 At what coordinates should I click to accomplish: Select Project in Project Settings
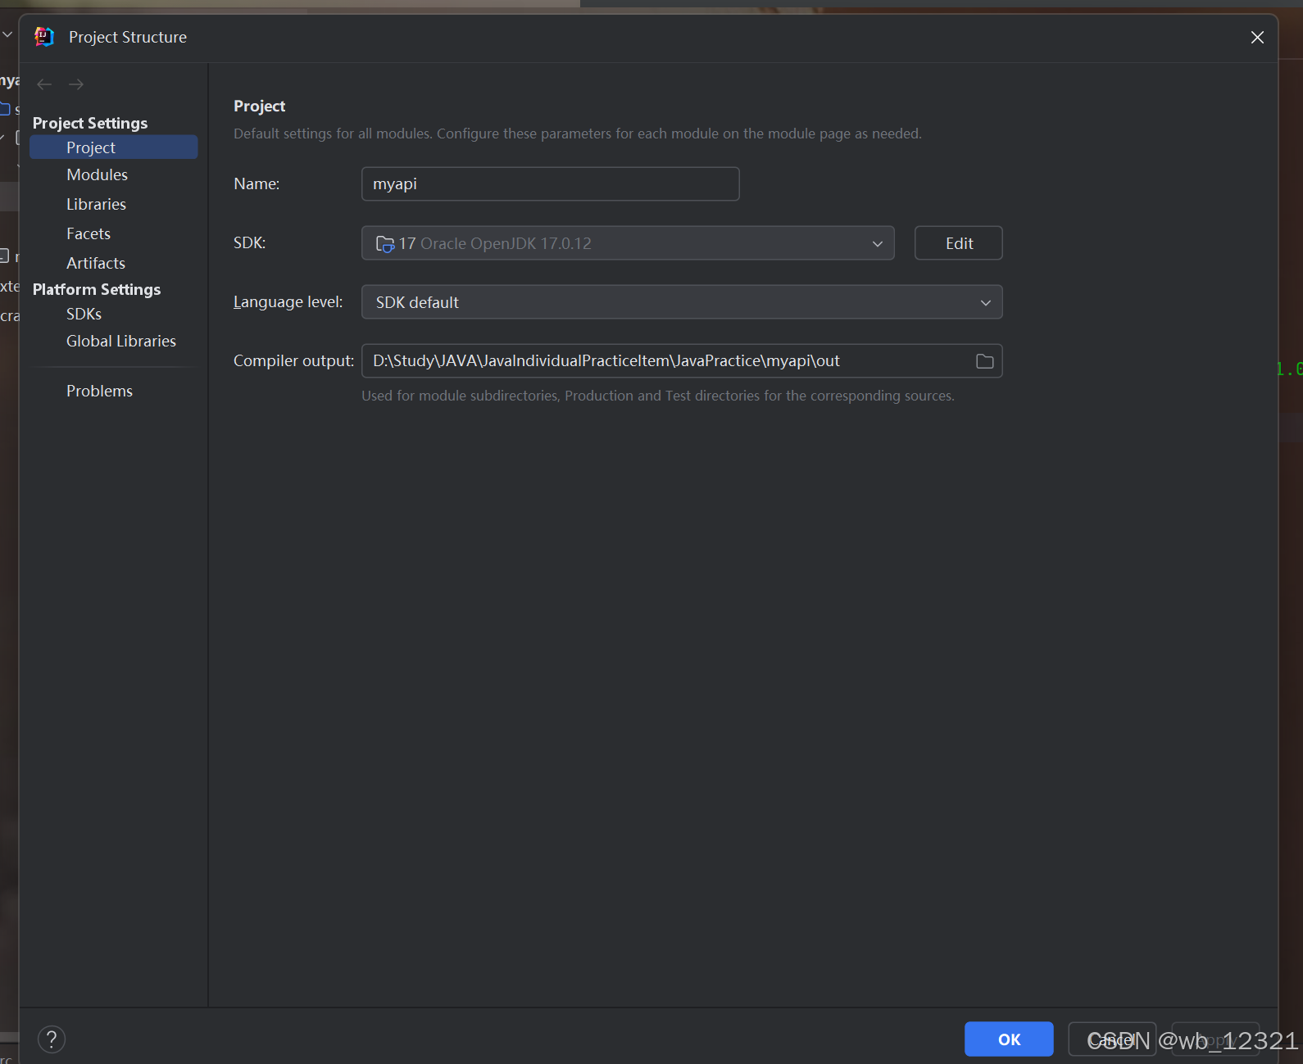pyautogui.click(x=114, y=147)
